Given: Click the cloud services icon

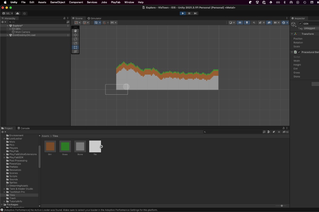Looking at the screenshot, I should [18, 13].
